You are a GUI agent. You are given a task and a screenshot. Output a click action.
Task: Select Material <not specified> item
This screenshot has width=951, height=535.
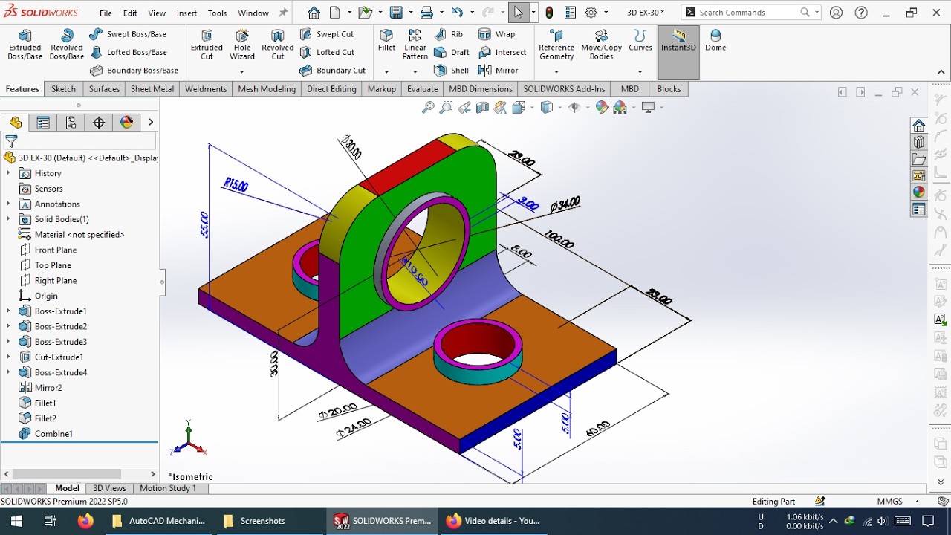coord(71,235)
